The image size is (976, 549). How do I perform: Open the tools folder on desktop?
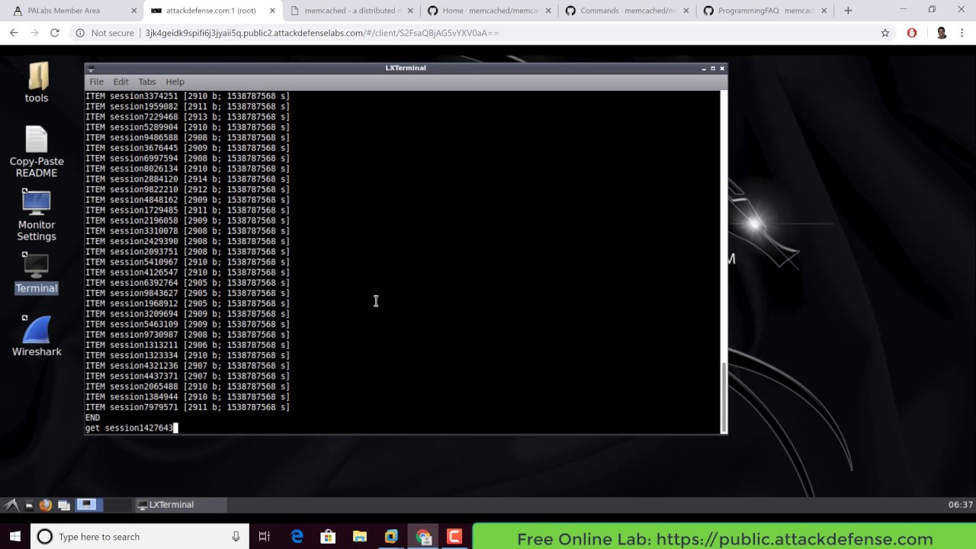click(37, 82)
